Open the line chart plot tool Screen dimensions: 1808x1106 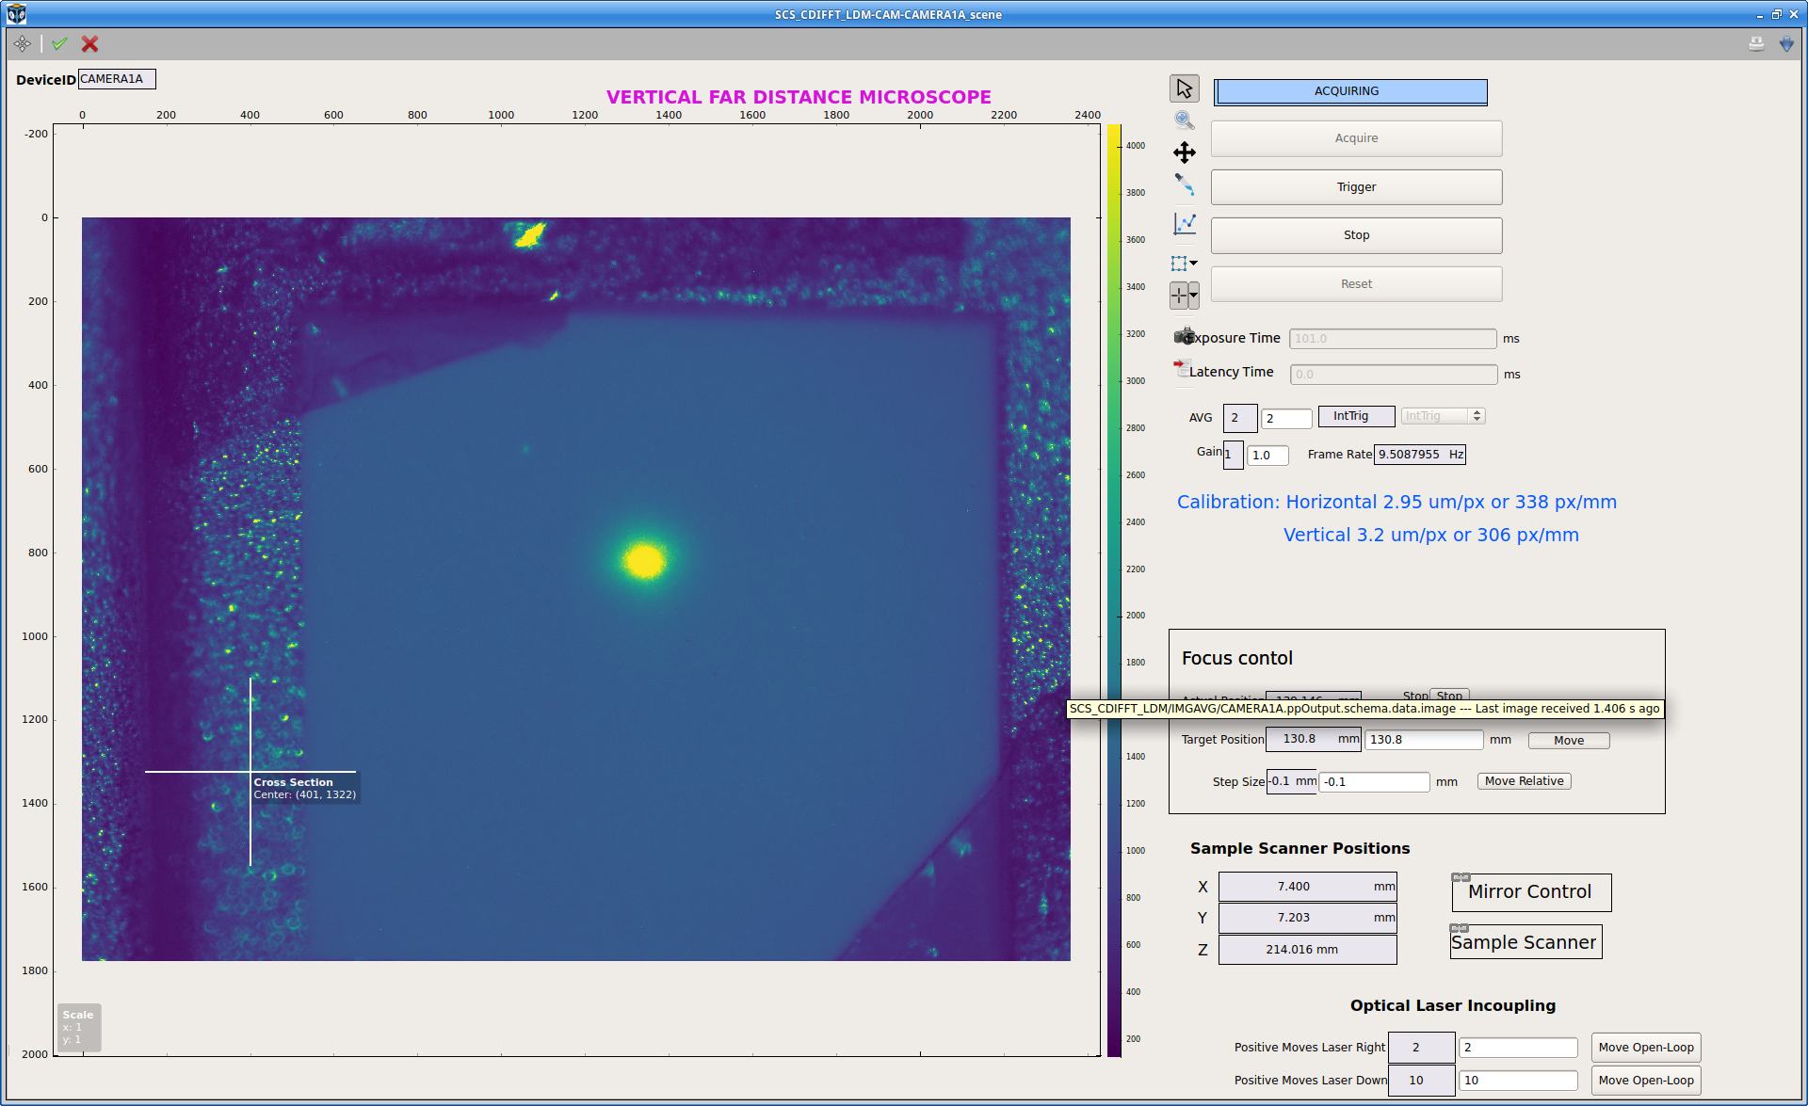(x=1185, y=223)
